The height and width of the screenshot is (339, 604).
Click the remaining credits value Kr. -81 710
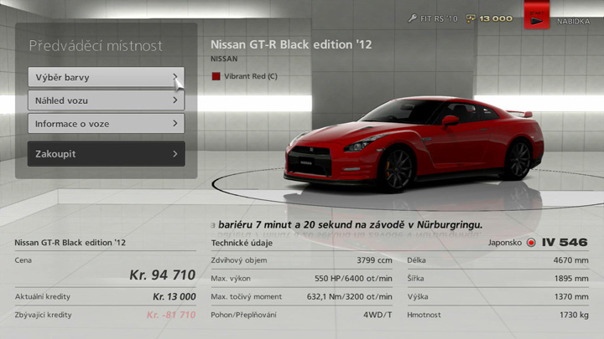170,315
